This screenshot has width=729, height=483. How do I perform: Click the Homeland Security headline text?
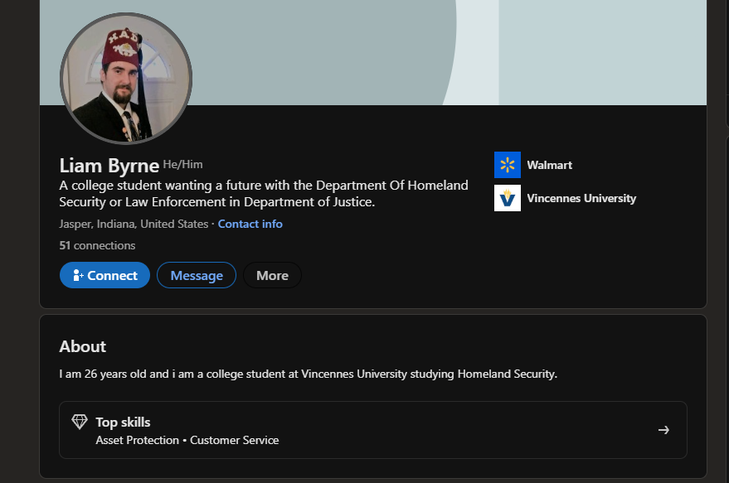[264, 194]
